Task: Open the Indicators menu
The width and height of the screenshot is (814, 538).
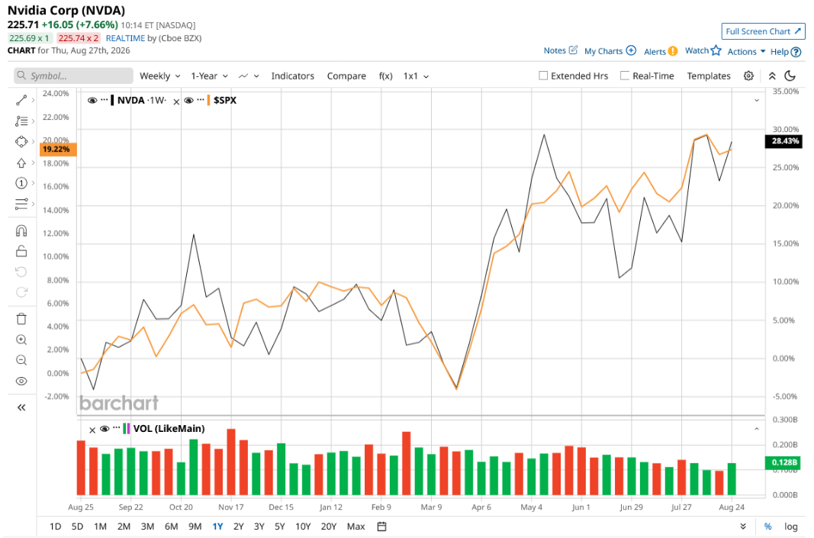Action: point(293,76)
